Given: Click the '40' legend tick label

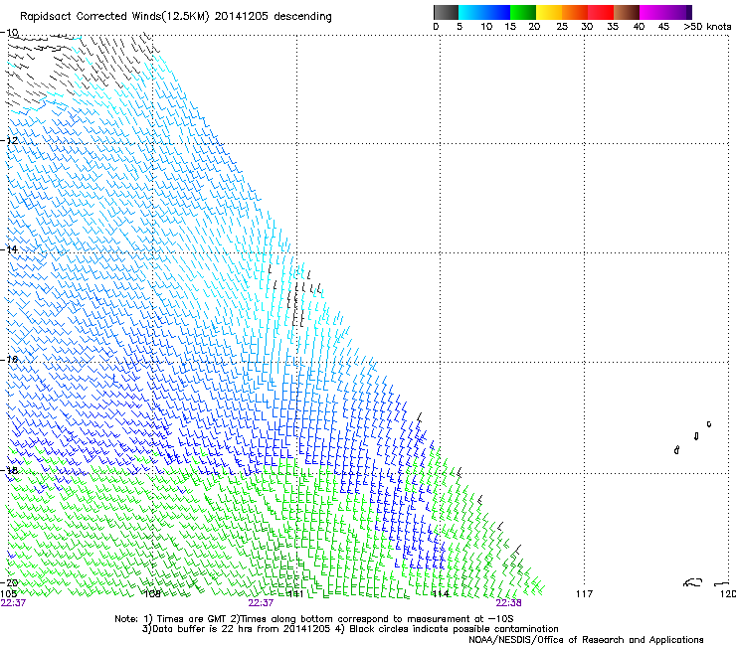Looking at the screenshot, I should [639, 27].
